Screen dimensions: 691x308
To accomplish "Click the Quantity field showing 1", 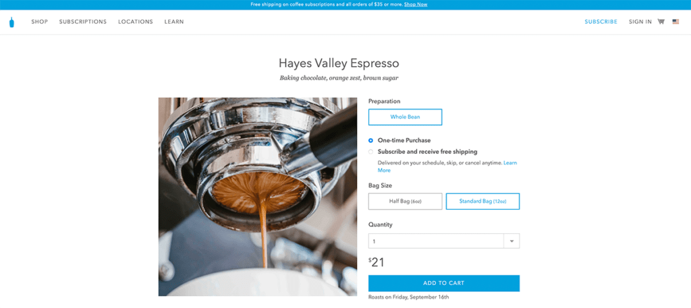I will (444, 241).
